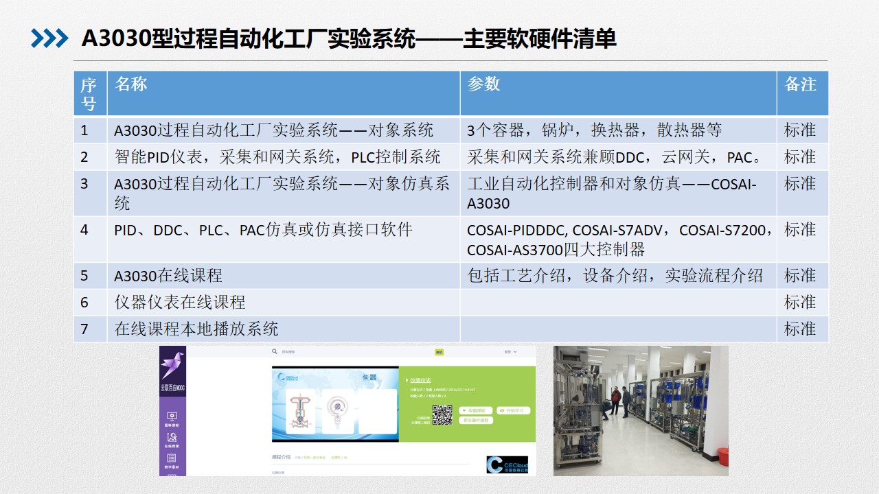Click sequence number 4 cell

(91, 239)
